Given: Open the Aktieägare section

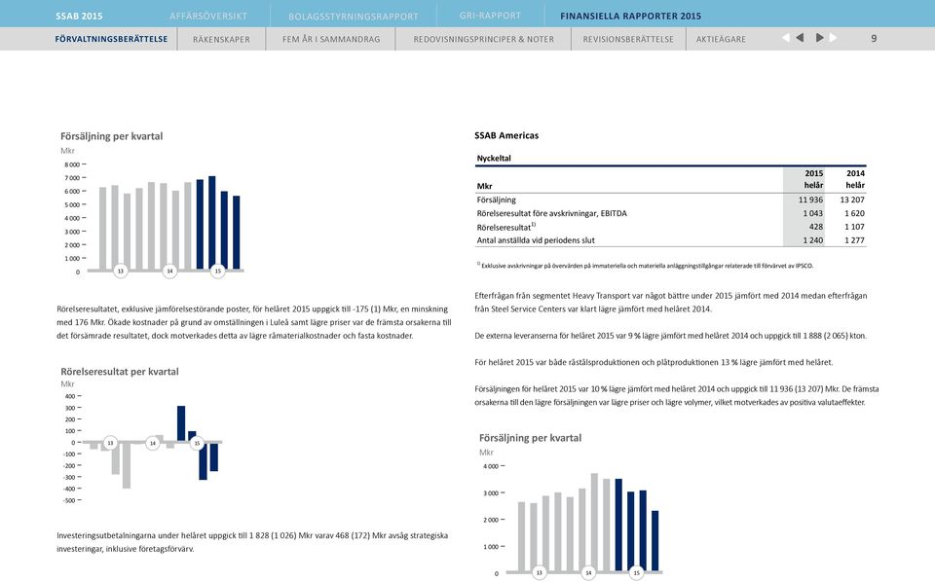Looking at the screenshot, I should click(x=721, y=39).
